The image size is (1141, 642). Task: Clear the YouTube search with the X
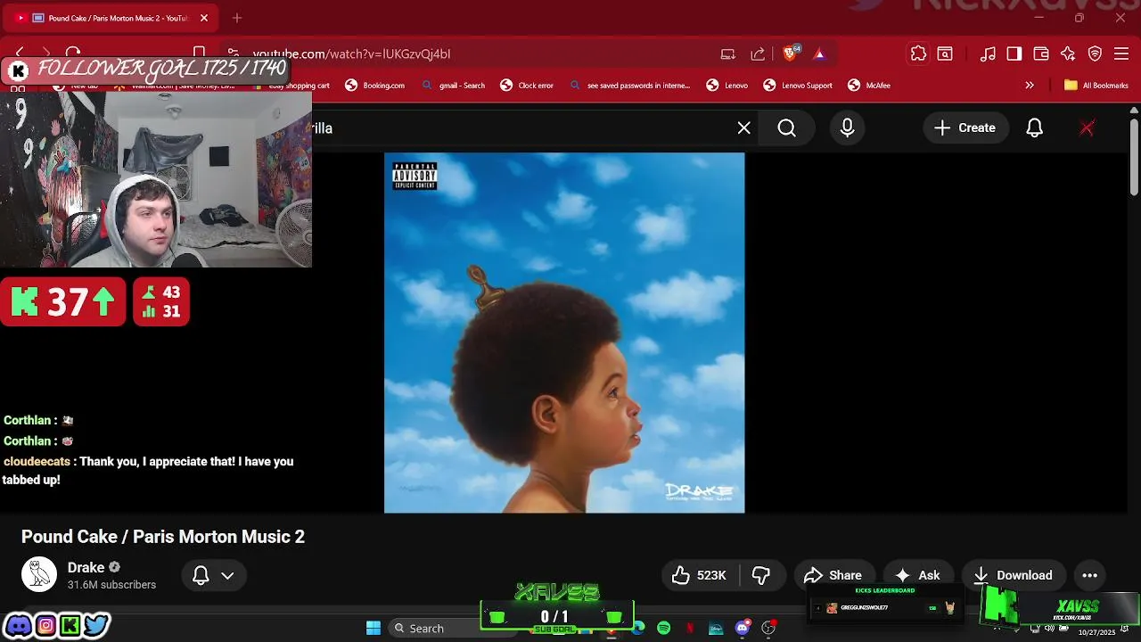pyautogui.click(x=743, y=128)
